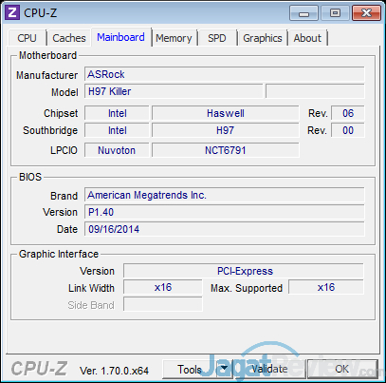The image size is (386, 383).
Task: Click the 09/16/2014 BIOS date
Action: pyautogui.click(x=225, y=229)
